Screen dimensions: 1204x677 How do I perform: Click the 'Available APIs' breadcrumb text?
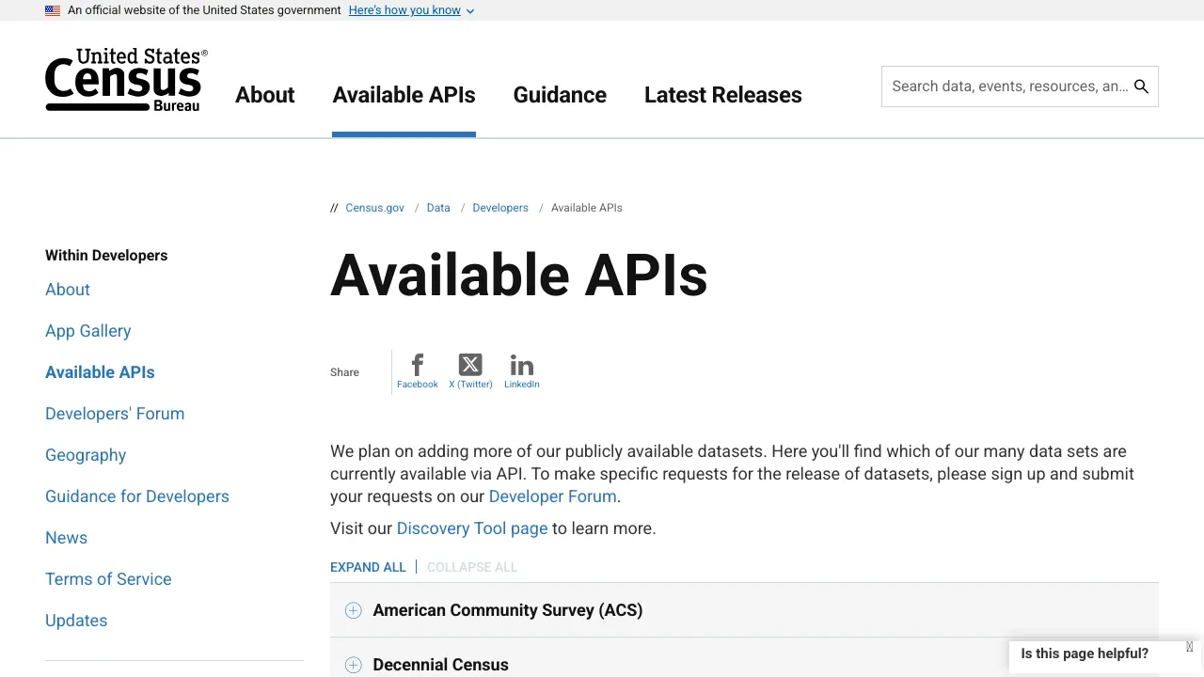click(x=587, y=208)
